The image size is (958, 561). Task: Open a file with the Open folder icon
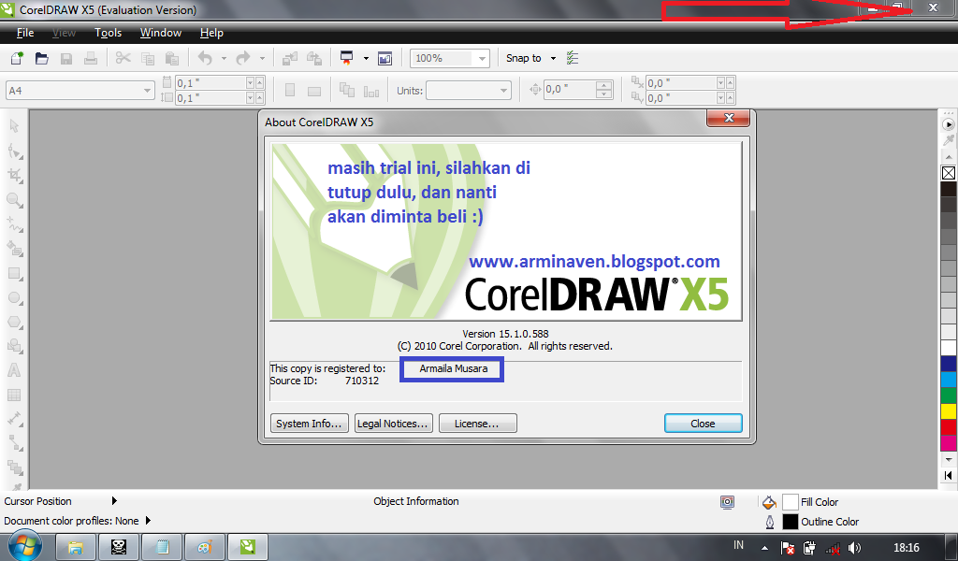41,58
